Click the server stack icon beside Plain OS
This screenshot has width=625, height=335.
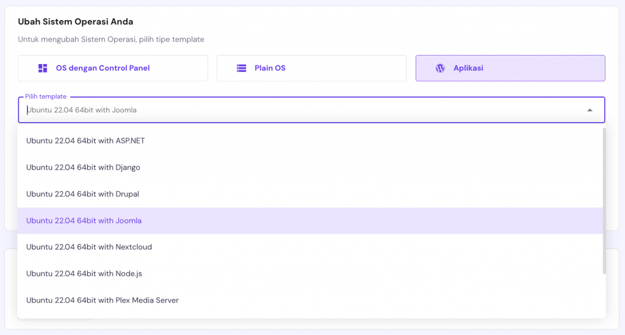[242, 68]
